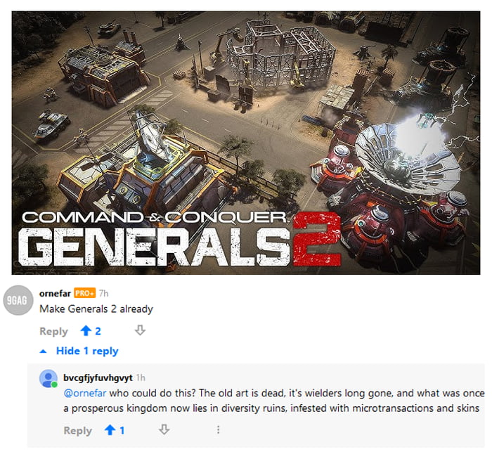The height and width of the screenshot is (454, 492).
Task: Click the upvote count 2 on ornefar's comment
Action: (x=98, y=331)
